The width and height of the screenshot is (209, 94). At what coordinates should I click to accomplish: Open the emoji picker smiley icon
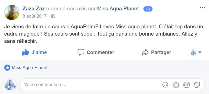[165, 85]
